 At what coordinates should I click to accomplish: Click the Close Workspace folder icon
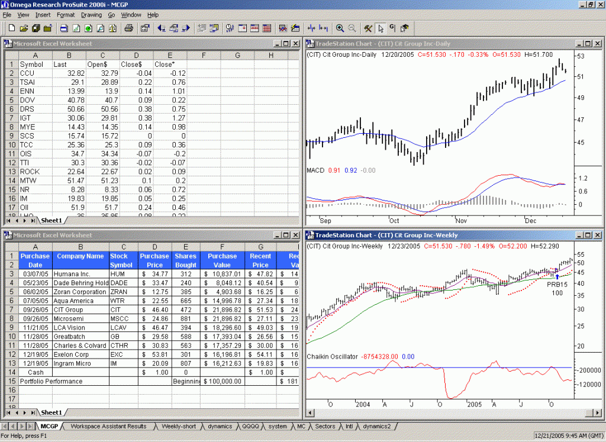coord(48,28)
